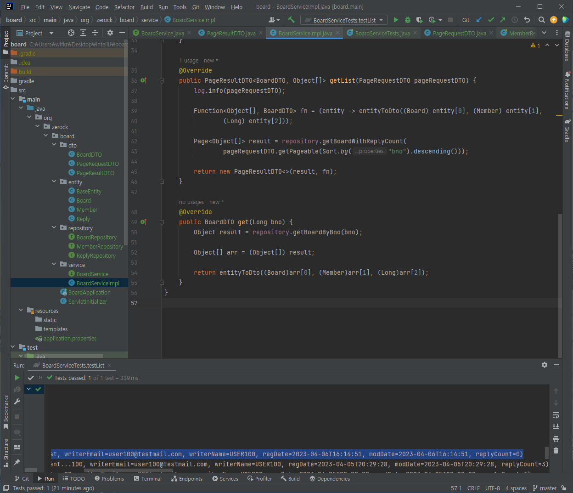Viewport: 573px width, 493px height.
Task: Start debugging with the bug icon
Action: (x=408, y=20)
